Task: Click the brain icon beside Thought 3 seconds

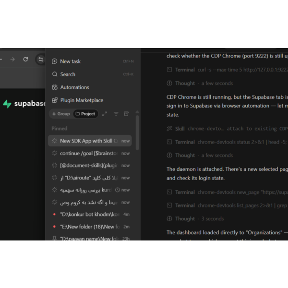Action: pyautogui.click(x=169, y=218)
